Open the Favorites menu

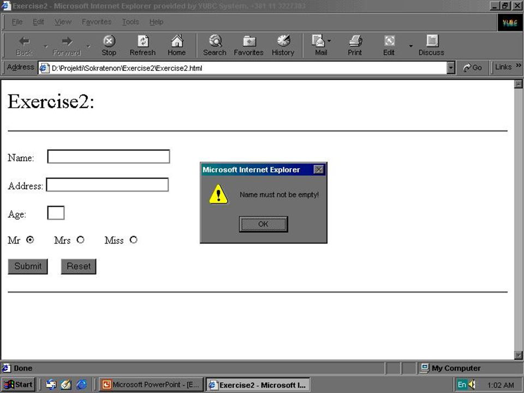97,22
